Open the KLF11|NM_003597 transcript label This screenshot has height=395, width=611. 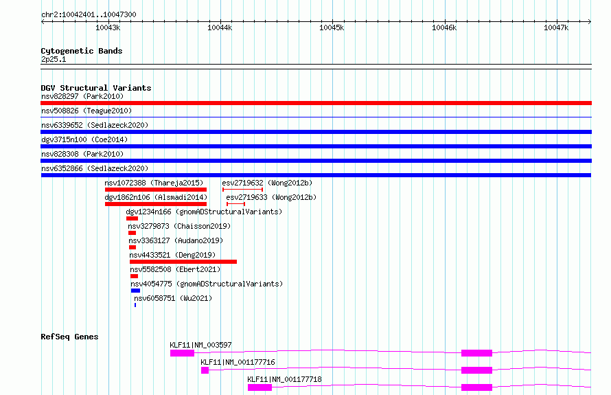(x=200, y=345)
